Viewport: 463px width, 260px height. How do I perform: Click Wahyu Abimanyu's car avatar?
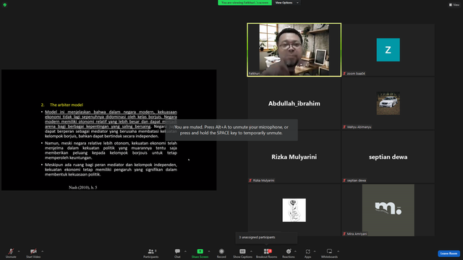tap(388, 103)
